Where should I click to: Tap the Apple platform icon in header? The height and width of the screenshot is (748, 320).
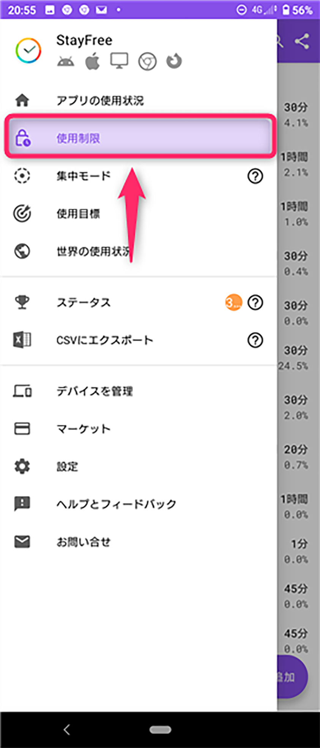[92, 61]
